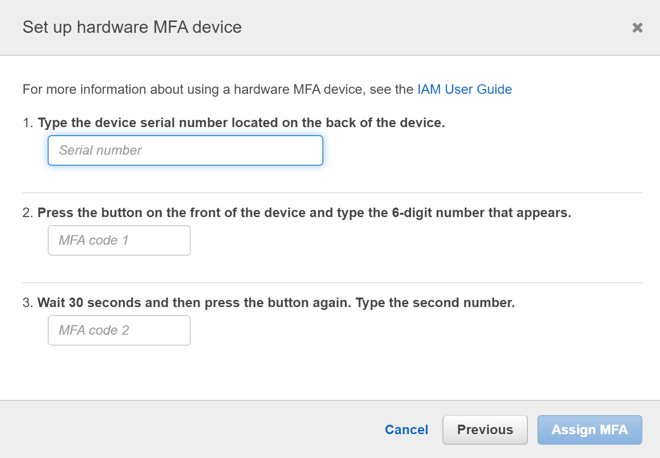
Task: Click the step number "3." label
Action: coord(28,303)
